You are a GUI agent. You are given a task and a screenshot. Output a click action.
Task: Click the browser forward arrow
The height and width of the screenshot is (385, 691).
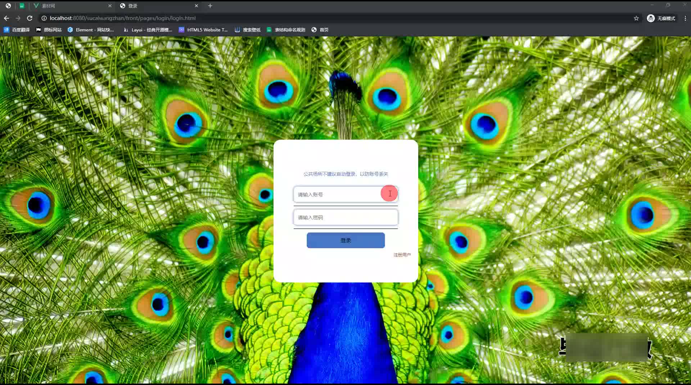pos(18,18)
